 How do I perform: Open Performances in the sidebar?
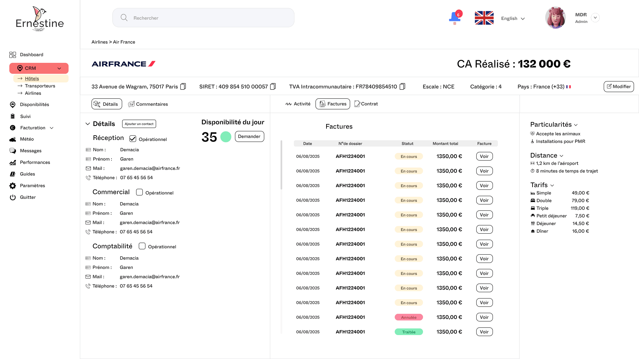(35, 162)
